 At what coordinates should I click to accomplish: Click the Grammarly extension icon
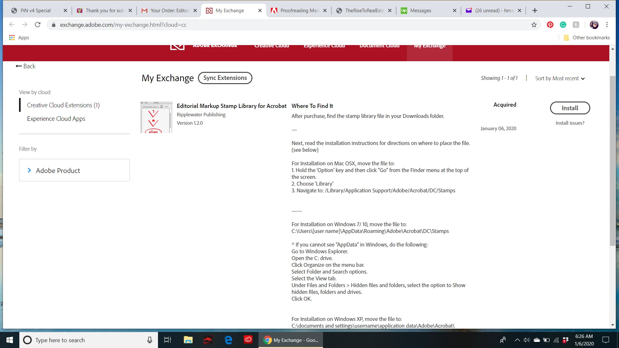point(563,25)
